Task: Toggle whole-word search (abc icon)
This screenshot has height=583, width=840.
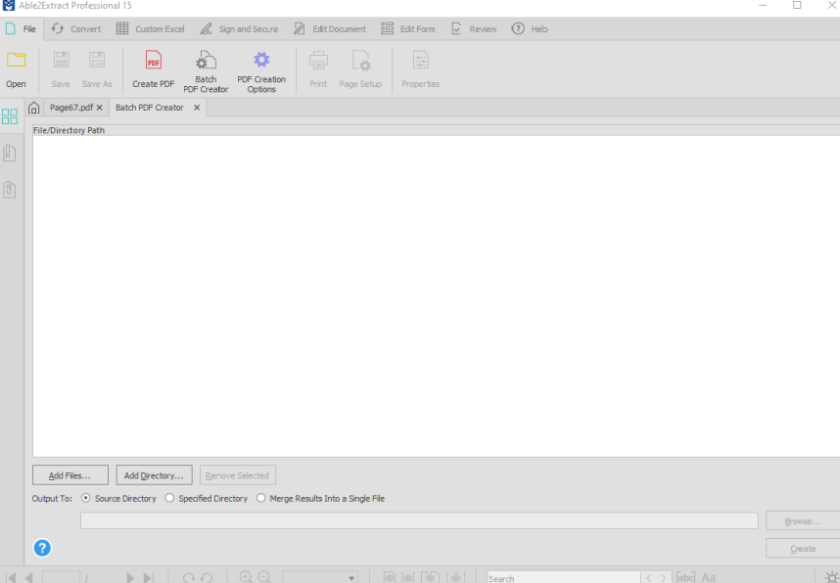Action: (x=685, y=578)
